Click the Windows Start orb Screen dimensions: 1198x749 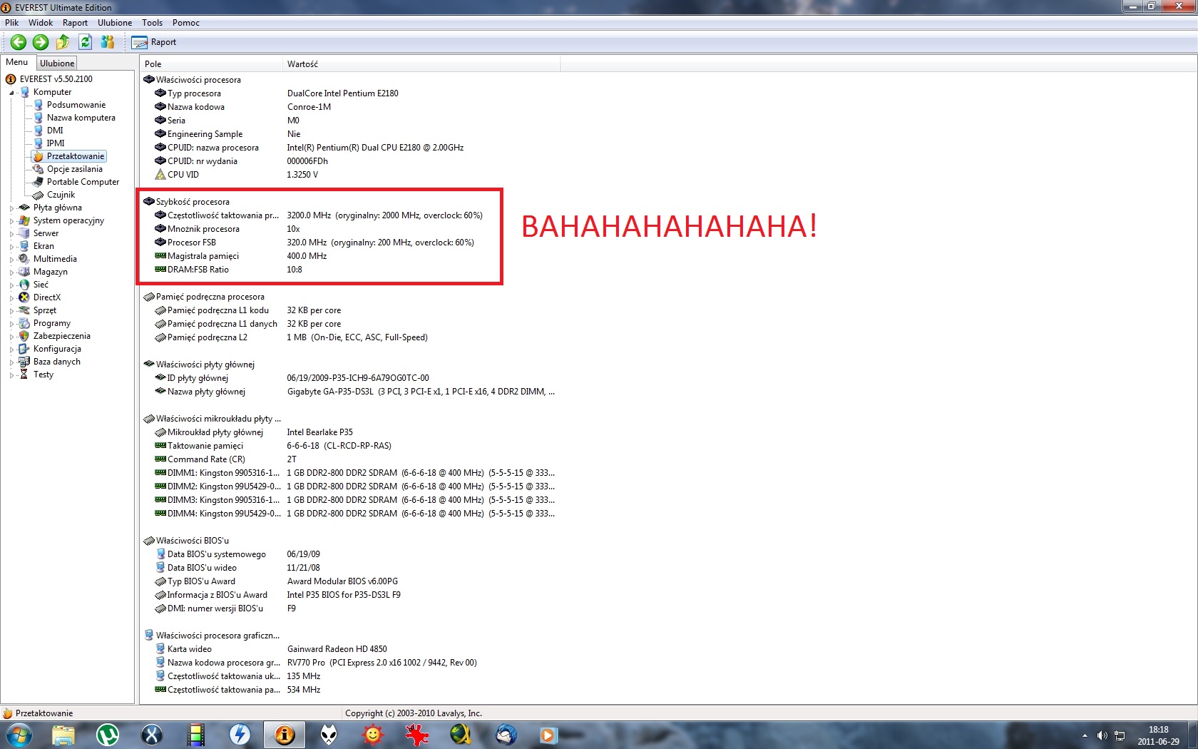coord(19,735)
